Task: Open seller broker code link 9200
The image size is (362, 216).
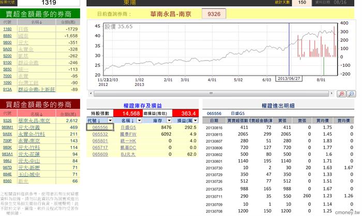Action: (7, 56)
